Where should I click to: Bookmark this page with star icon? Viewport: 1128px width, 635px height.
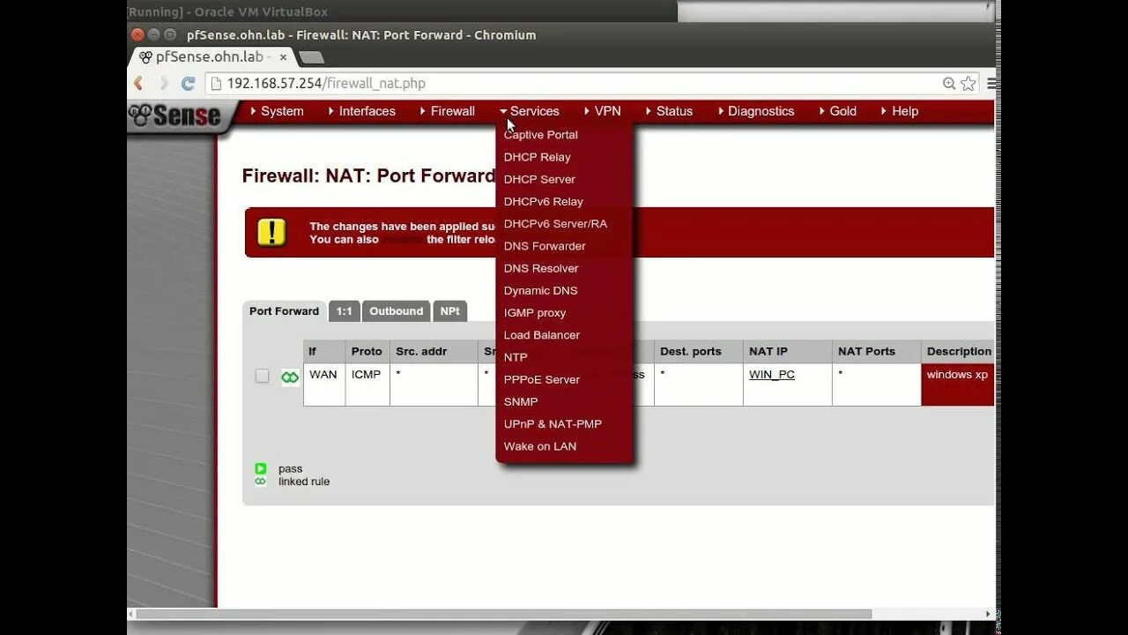[968, 83]
